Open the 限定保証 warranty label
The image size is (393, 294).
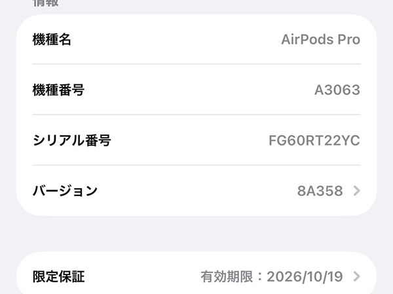tap(59, 276)
